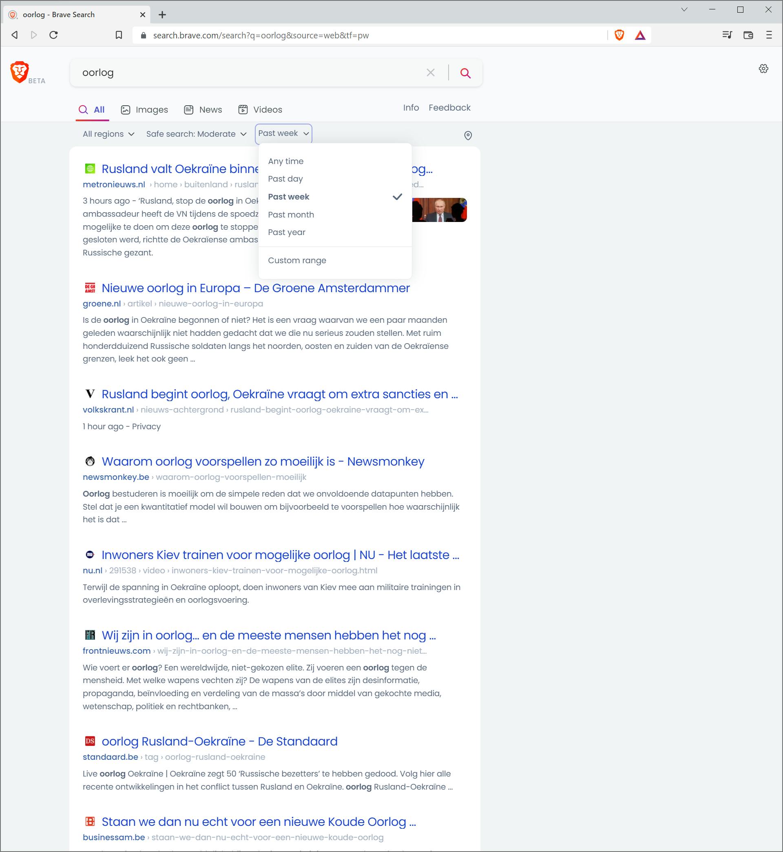Screen dimensions: 783x852
Task: Open Nieuwe oorlog in Europa result
Action: point(255,288)
